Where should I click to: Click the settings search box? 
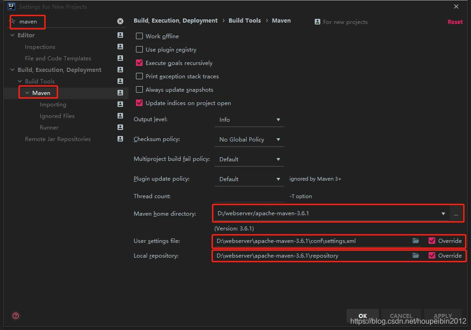point(66,21)
